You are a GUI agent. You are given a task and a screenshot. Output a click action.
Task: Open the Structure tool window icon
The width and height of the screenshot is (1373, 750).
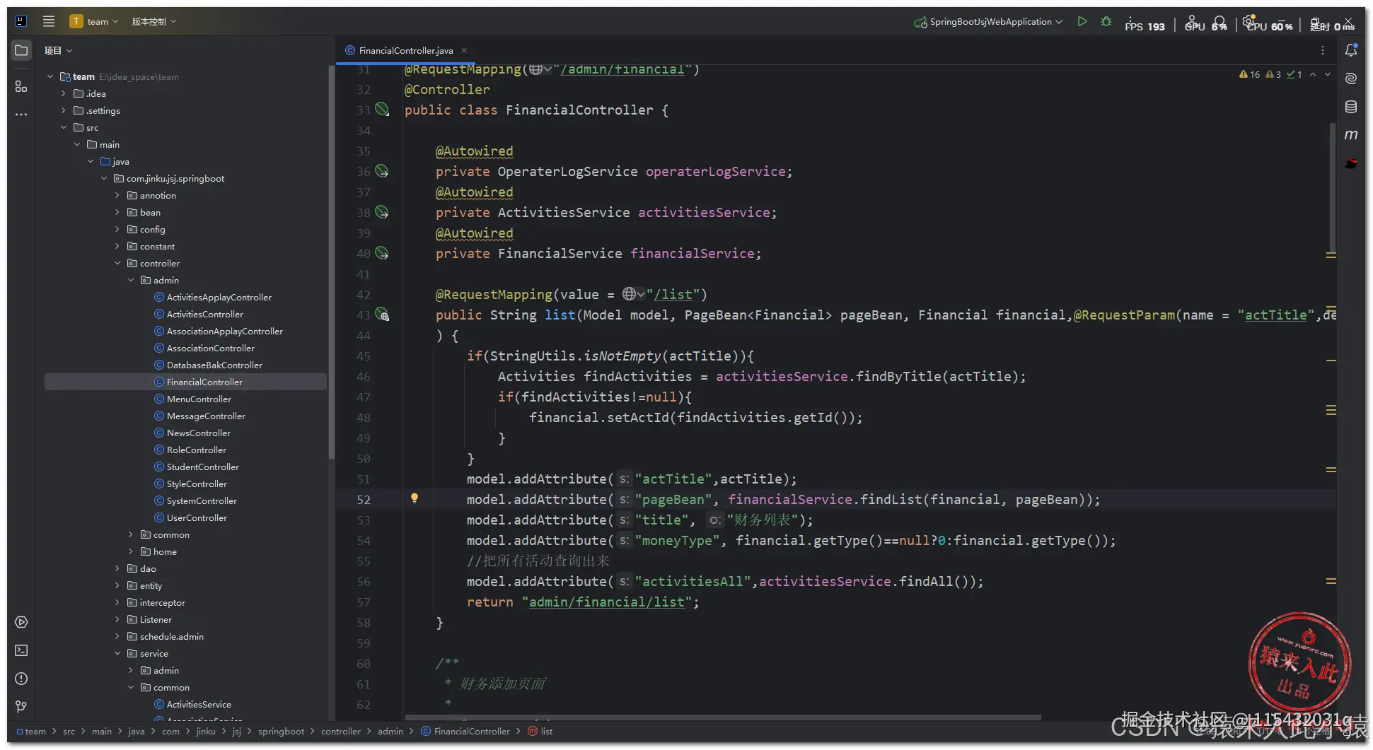click(21, 86)
